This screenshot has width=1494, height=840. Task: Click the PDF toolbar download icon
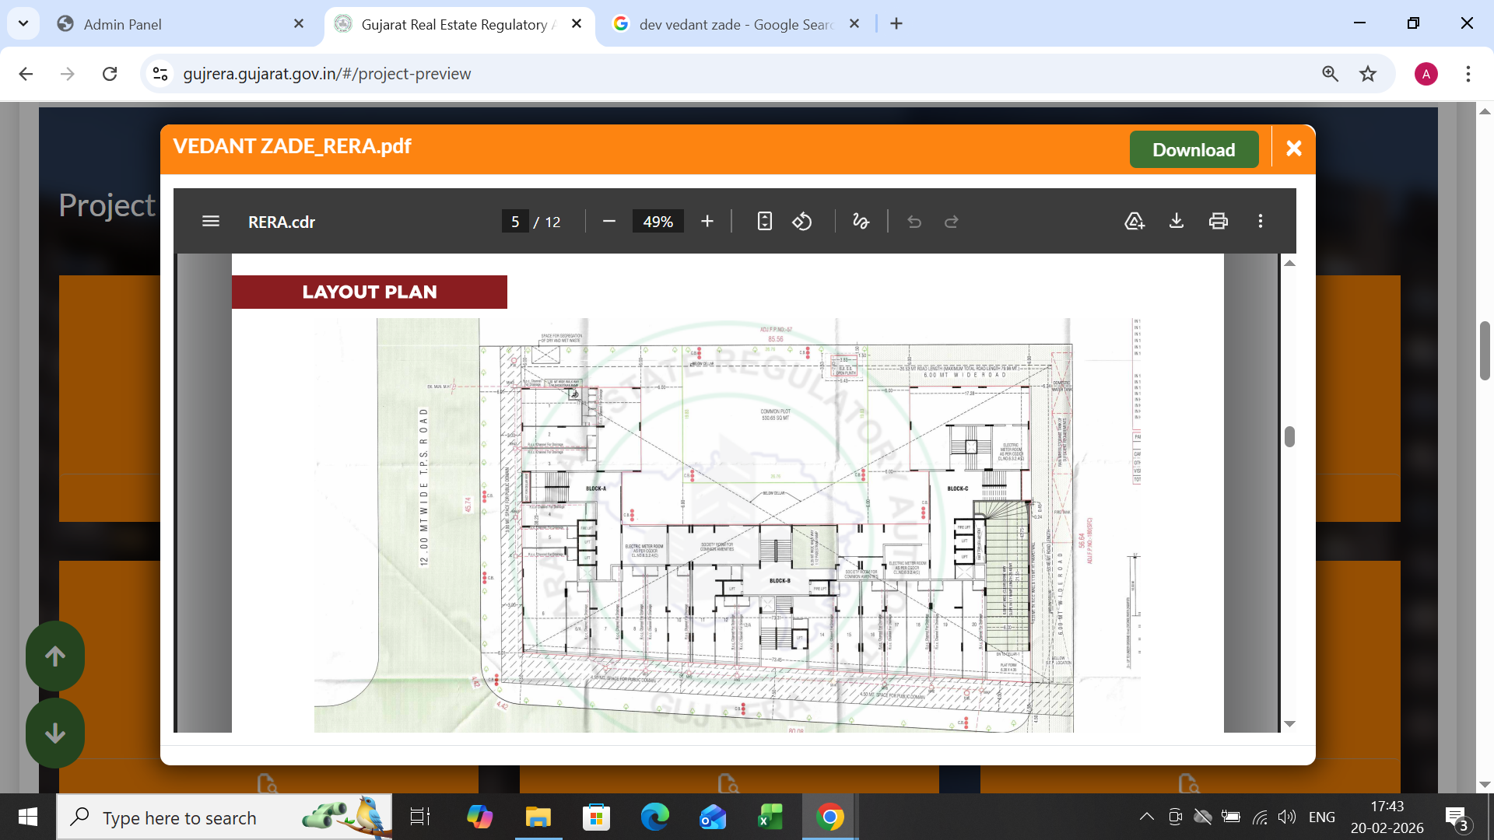coord(1177,222)
